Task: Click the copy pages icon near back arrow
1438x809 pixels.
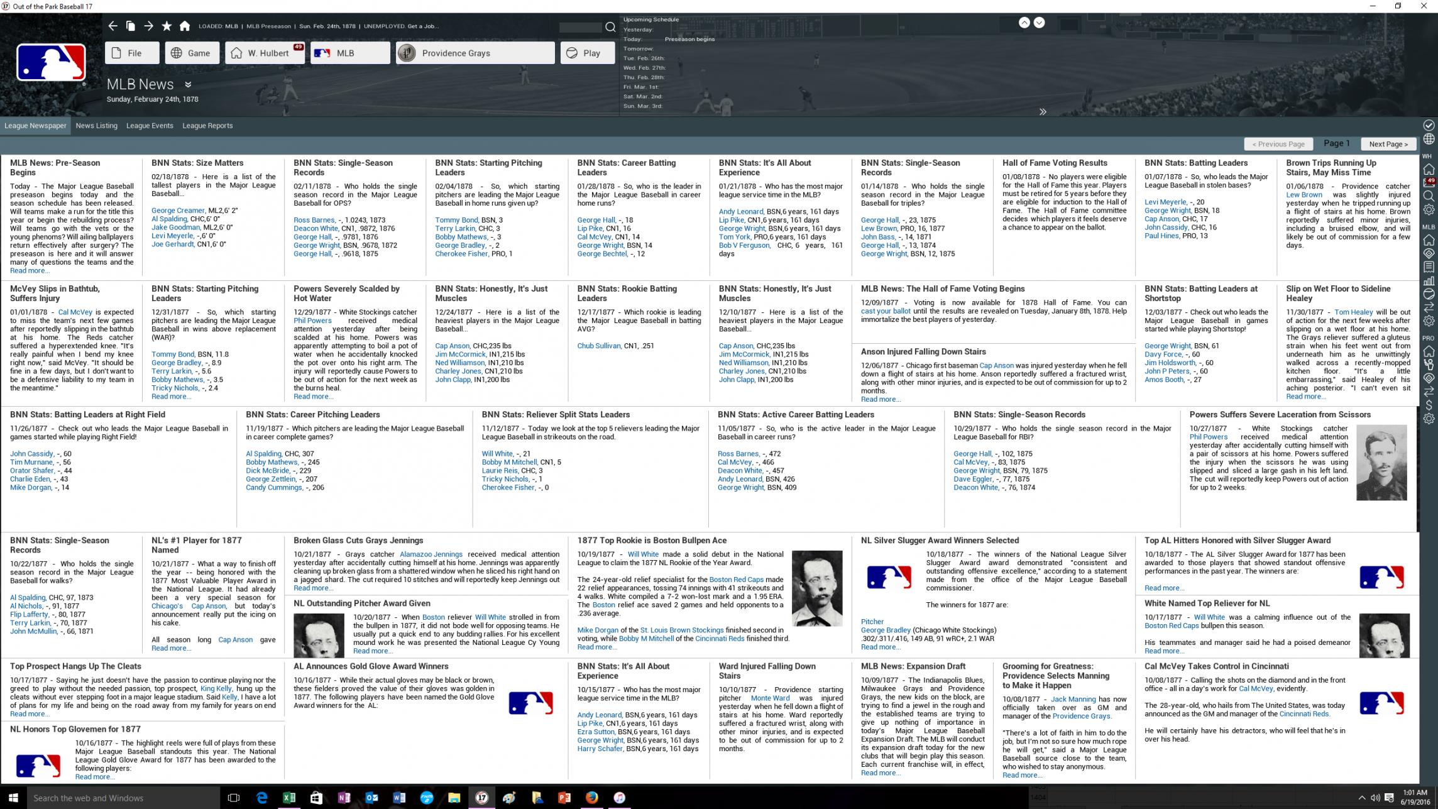Action: click(131, 26)
